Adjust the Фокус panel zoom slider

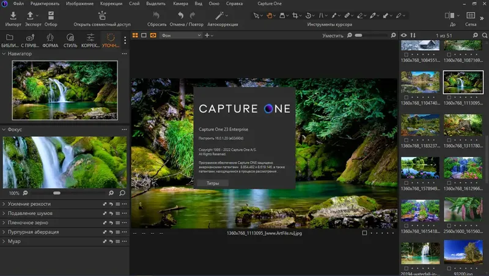(x=56, y=193)
